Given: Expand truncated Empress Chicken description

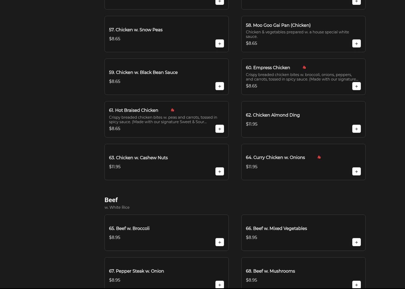Looking at the screenshot, I should [302, 77].
